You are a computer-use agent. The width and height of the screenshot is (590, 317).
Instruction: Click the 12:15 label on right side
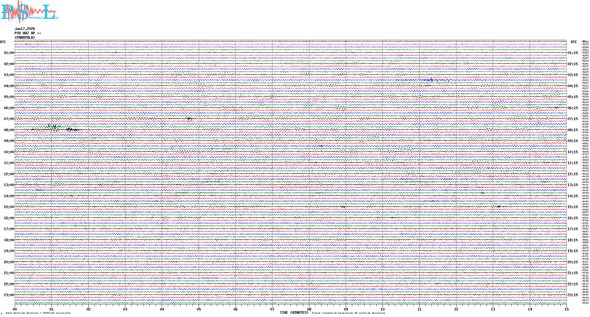tap(573, 174)
